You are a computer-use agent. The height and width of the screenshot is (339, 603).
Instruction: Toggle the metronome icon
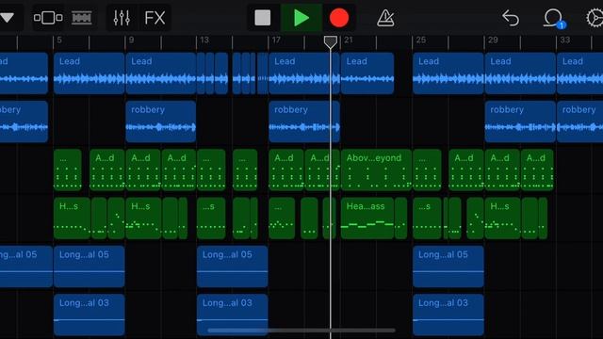click(x=385, y=18)
